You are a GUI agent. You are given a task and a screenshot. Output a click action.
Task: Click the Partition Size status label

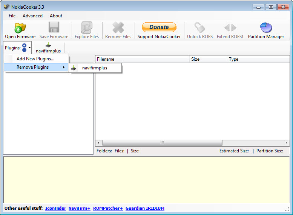coord(270,151)
